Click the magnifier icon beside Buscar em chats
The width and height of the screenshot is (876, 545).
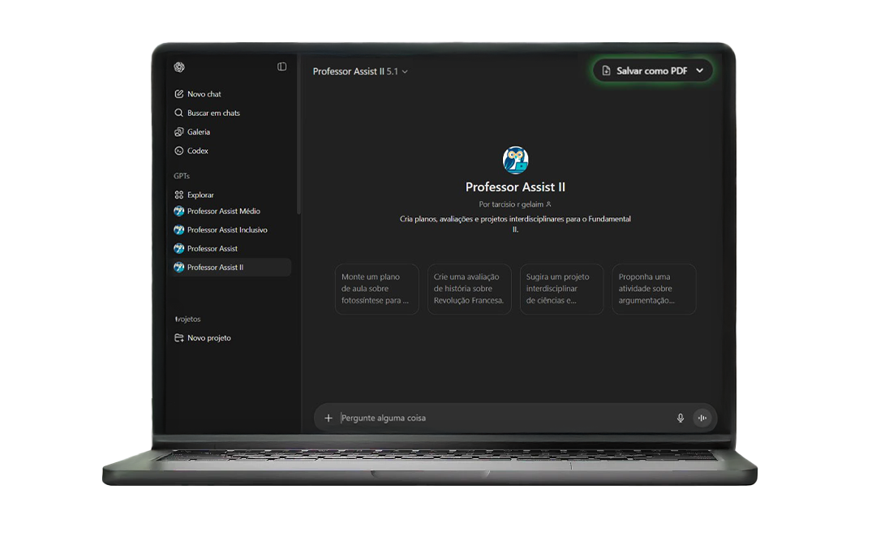[178, 113]
